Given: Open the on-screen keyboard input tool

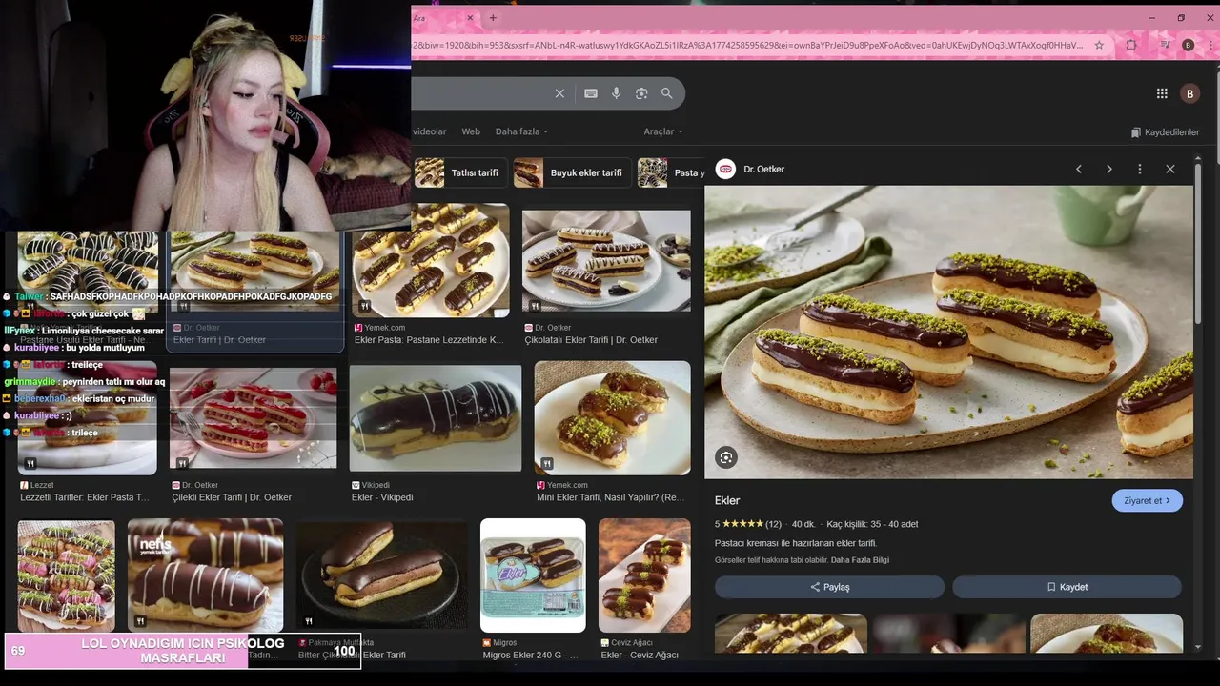Looking at the screenshot, I should tap(591, 93).
